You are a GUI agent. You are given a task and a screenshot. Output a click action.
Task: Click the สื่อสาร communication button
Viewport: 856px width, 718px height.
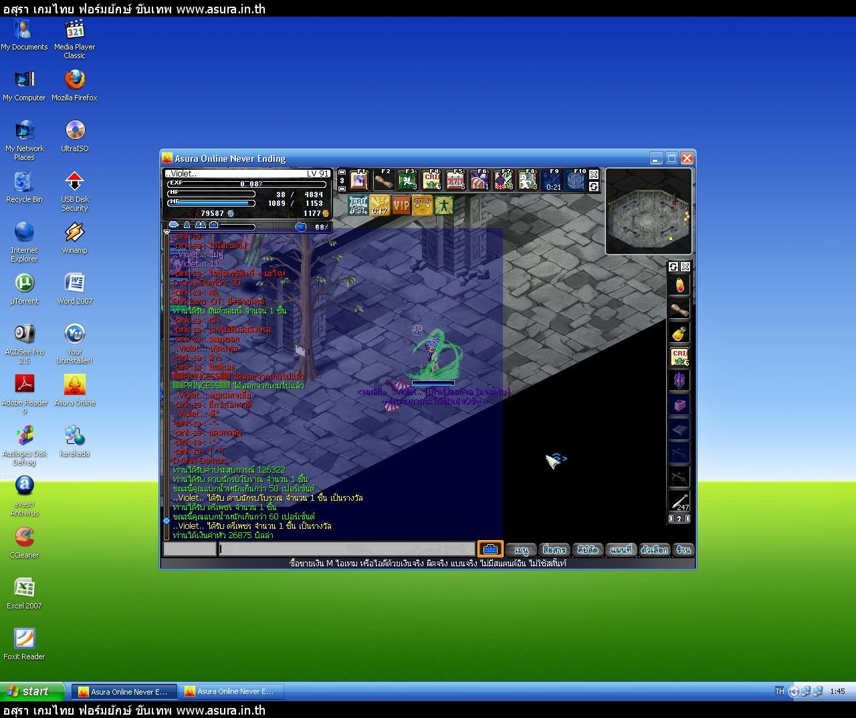pos(554,550)
